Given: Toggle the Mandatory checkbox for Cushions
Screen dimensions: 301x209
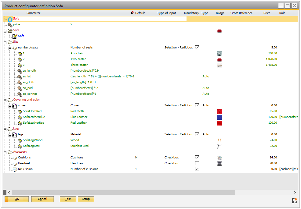Looking at the screenshot, I should [x=197, y=157].
